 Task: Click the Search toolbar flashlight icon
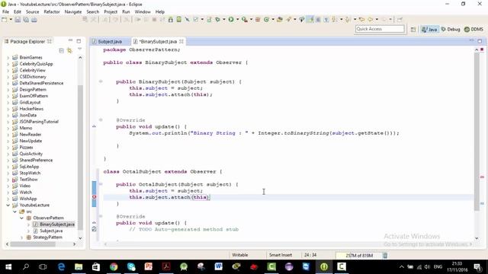click(289, 20)
